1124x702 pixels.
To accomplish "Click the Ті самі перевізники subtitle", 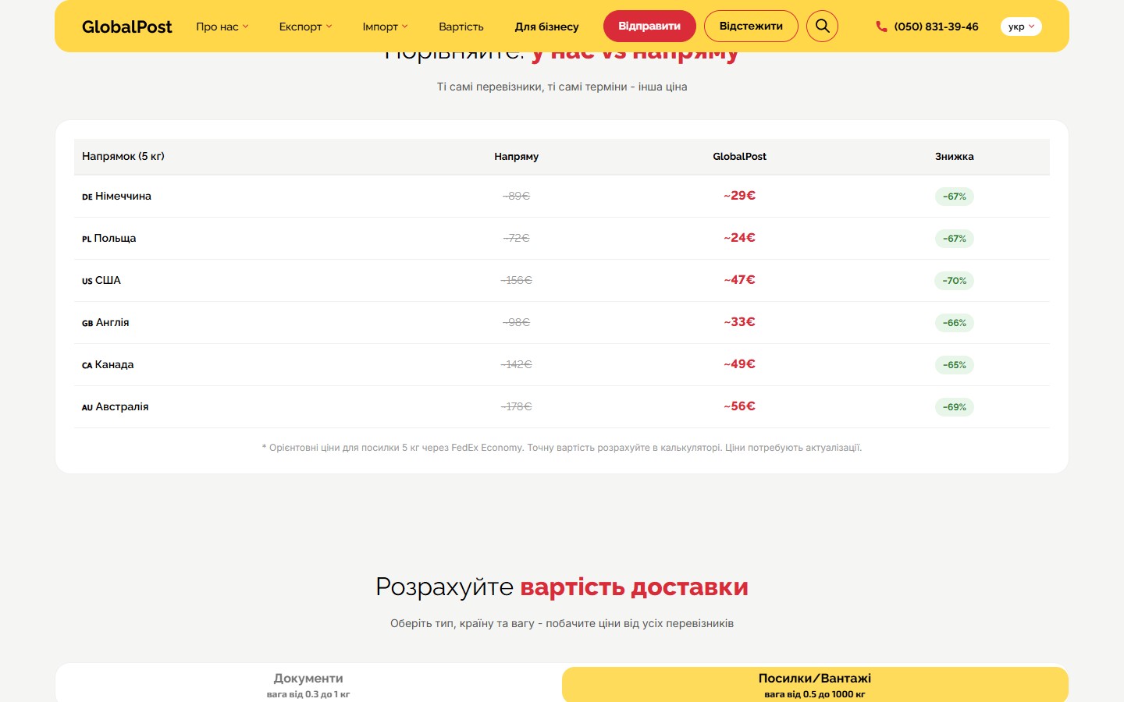I will [562, 87].
